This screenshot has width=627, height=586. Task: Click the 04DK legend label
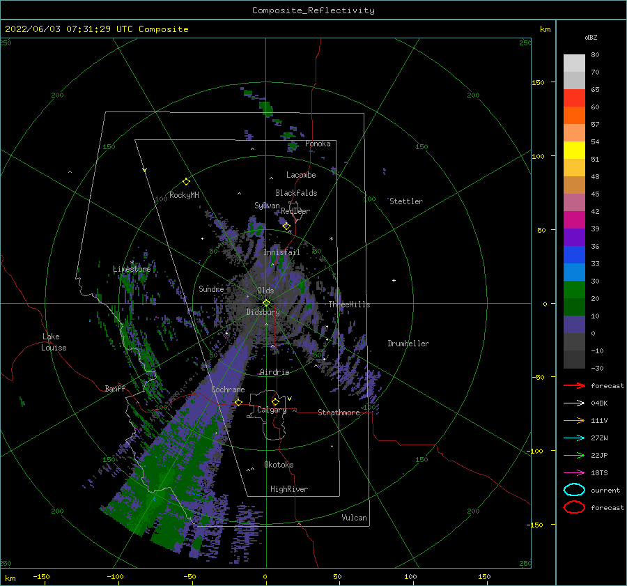[599, 403]
